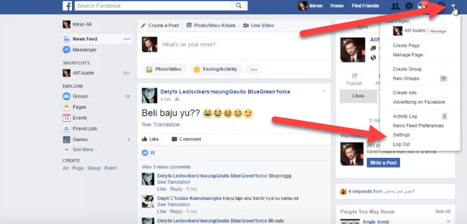Select Log Out in the dropdown menu
This screenshot has width=467, height=224.
(401, 144)
